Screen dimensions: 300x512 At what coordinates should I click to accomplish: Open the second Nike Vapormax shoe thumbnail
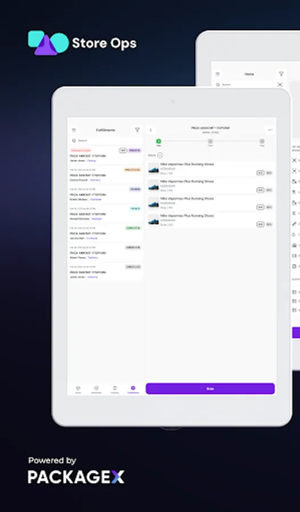(x=153, y=186)
